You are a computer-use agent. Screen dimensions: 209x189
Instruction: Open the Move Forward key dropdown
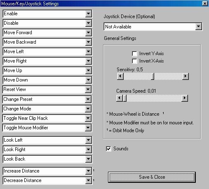click(88, 33)
